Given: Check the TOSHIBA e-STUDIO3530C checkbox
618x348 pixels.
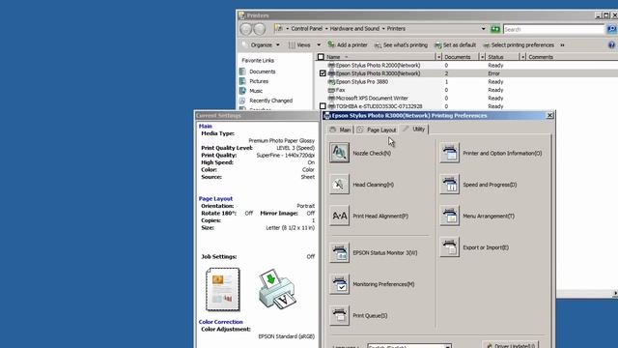Looking at the screenshot, I should point(323,106).
